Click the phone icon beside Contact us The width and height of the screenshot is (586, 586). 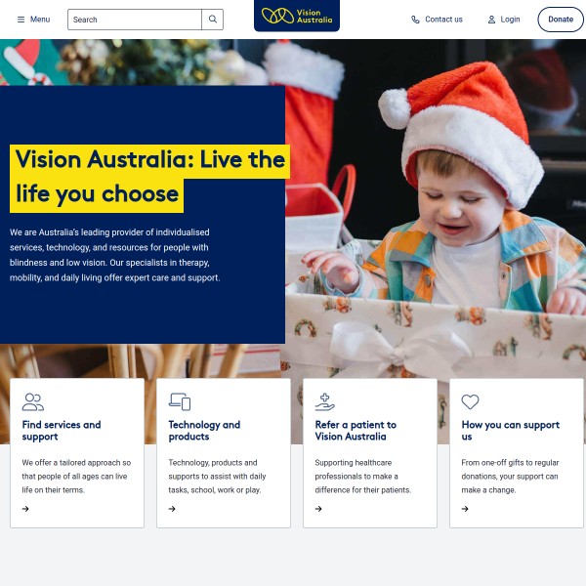pos(415,20)
